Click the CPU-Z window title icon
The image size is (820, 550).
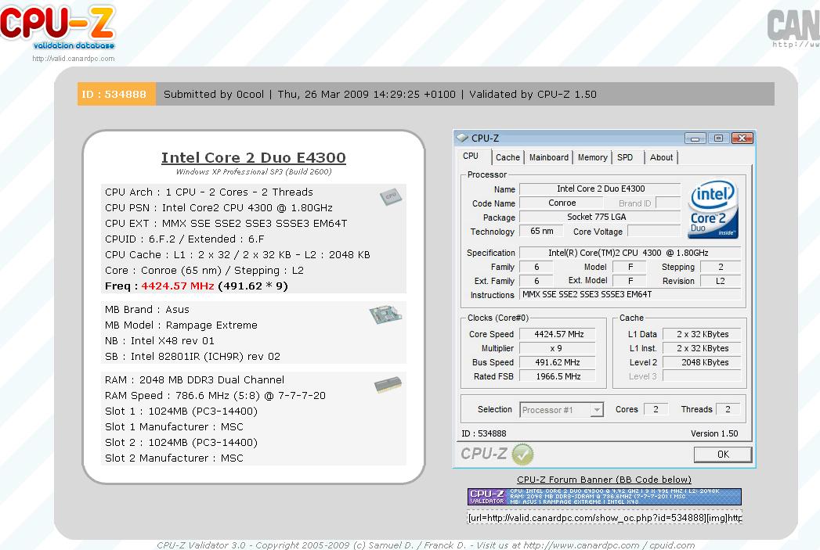tap(462, 138)
